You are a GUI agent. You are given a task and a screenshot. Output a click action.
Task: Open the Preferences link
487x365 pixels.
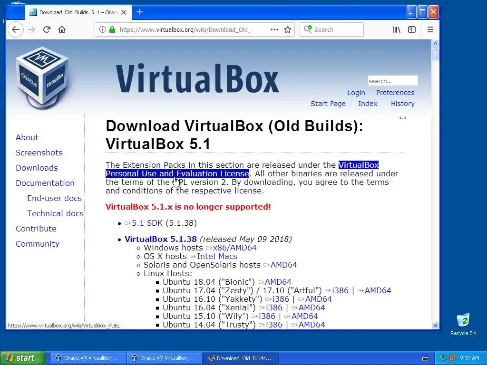click(395, 93)
